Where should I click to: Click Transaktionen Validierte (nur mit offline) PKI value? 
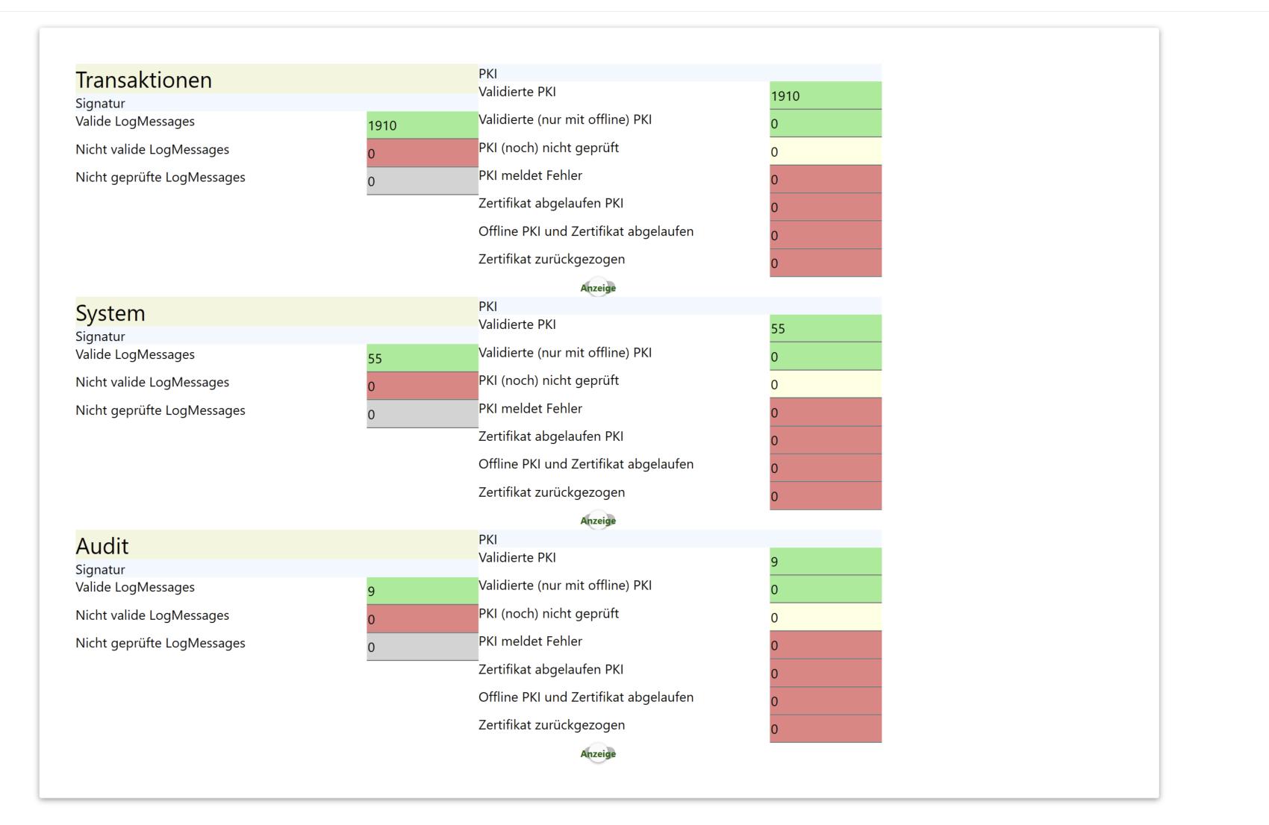[x=826, y=123]
